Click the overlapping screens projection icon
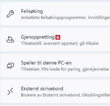This screenshot has height=106, width=110. (x=10, y=65)
